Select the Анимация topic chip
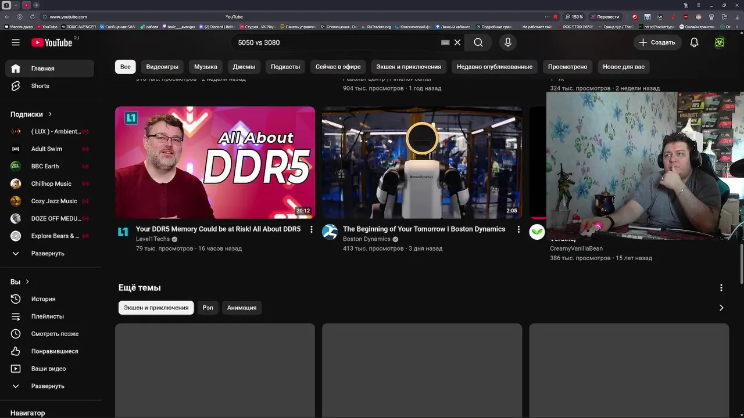 click(x=242, y=308)
